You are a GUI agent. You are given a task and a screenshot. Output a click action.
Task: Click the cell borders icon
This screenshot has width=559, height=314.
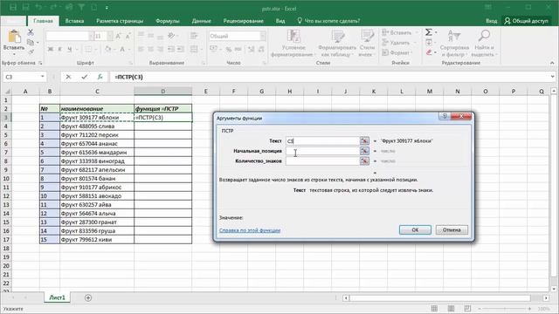(x=88, y=49)
